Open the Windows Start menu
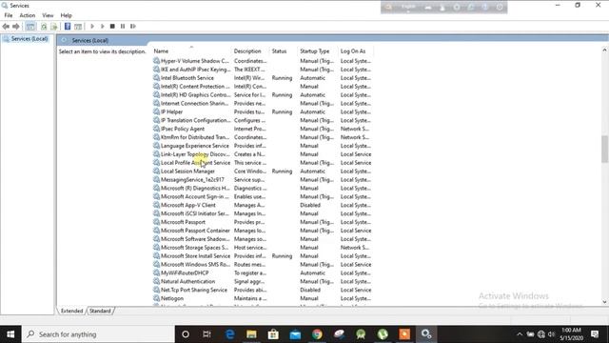Viewport: 609px width, 343px height. coord(10,334)
